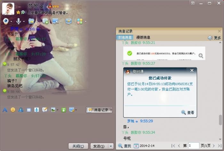Click the 关闭(C) button
Viewport: 224px width, 151px height.
[78, 146]
